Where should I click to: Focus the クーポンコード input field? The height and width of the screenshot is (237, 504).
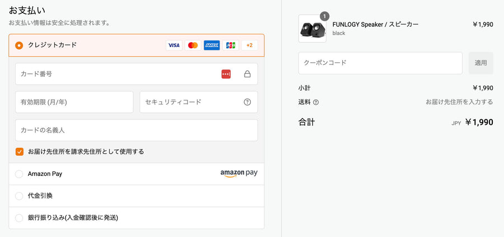[380, 63]
